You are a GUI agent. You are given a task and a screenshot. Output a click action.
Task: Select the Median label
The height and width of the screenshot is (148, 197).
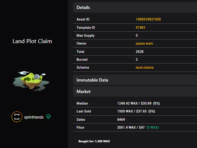(x=82, y=103)
